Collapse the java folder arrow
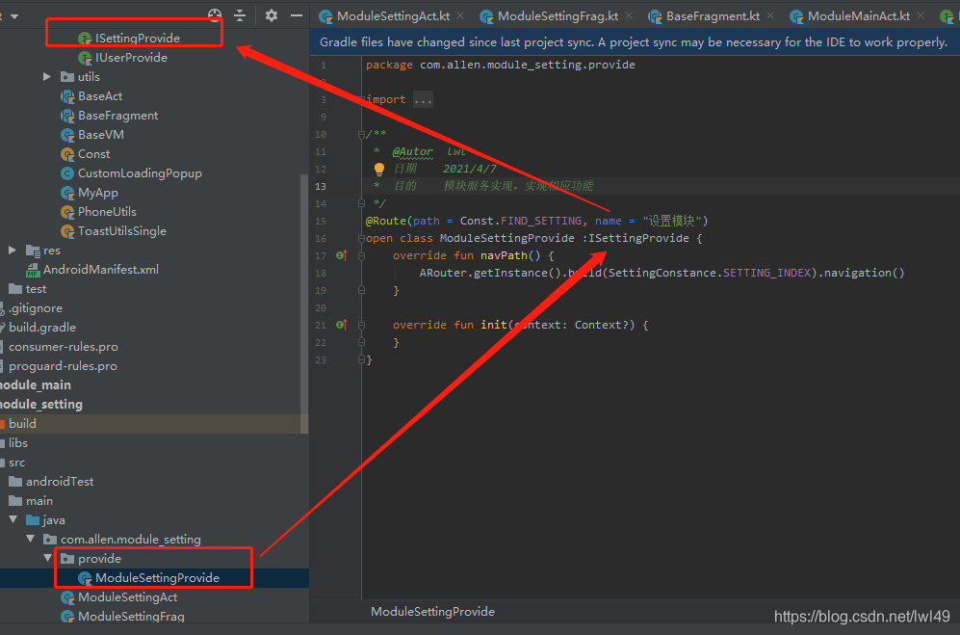960x635 pixels. 13,519
